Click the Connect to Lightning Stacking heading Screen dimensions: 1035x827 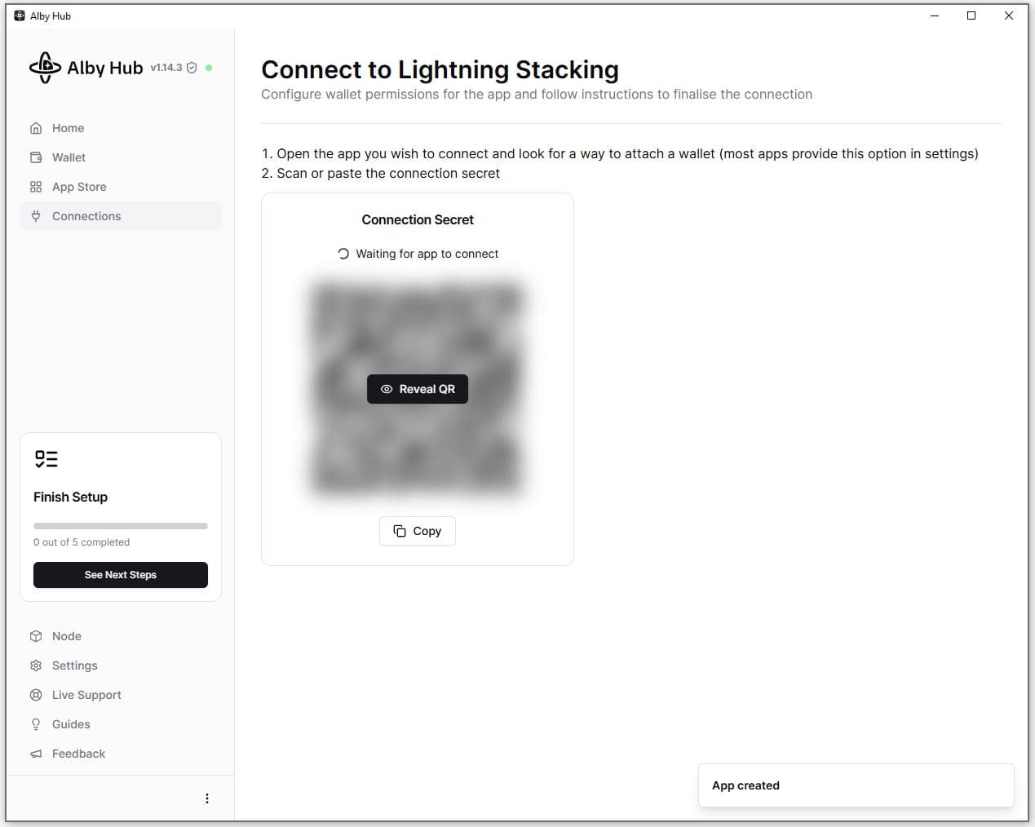point(440,70)
